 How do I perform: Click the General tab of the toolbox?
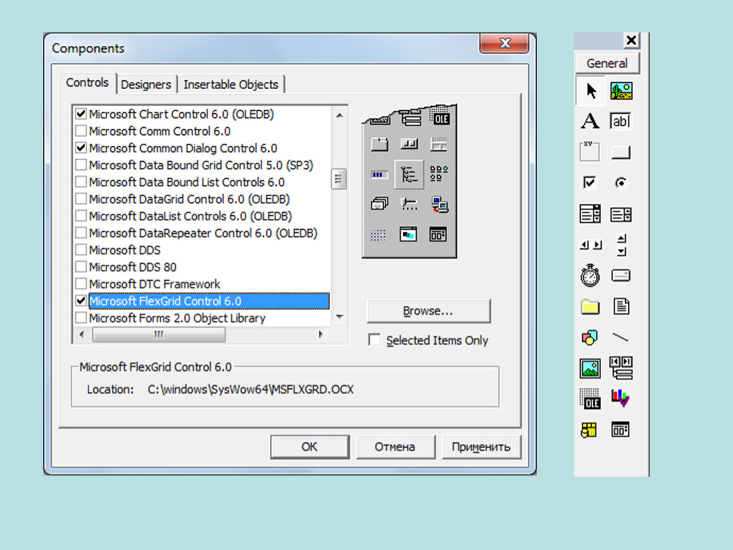(x=607, y=63)
